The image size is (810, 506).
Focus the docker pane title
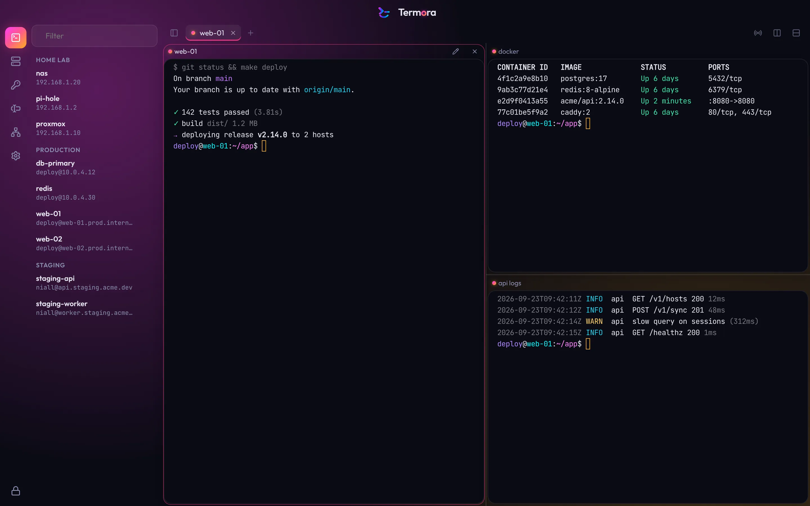[508, 51]
